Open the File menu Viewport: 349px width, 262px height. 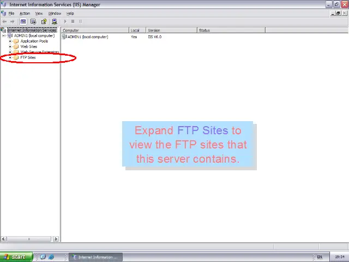pos(11,14)
